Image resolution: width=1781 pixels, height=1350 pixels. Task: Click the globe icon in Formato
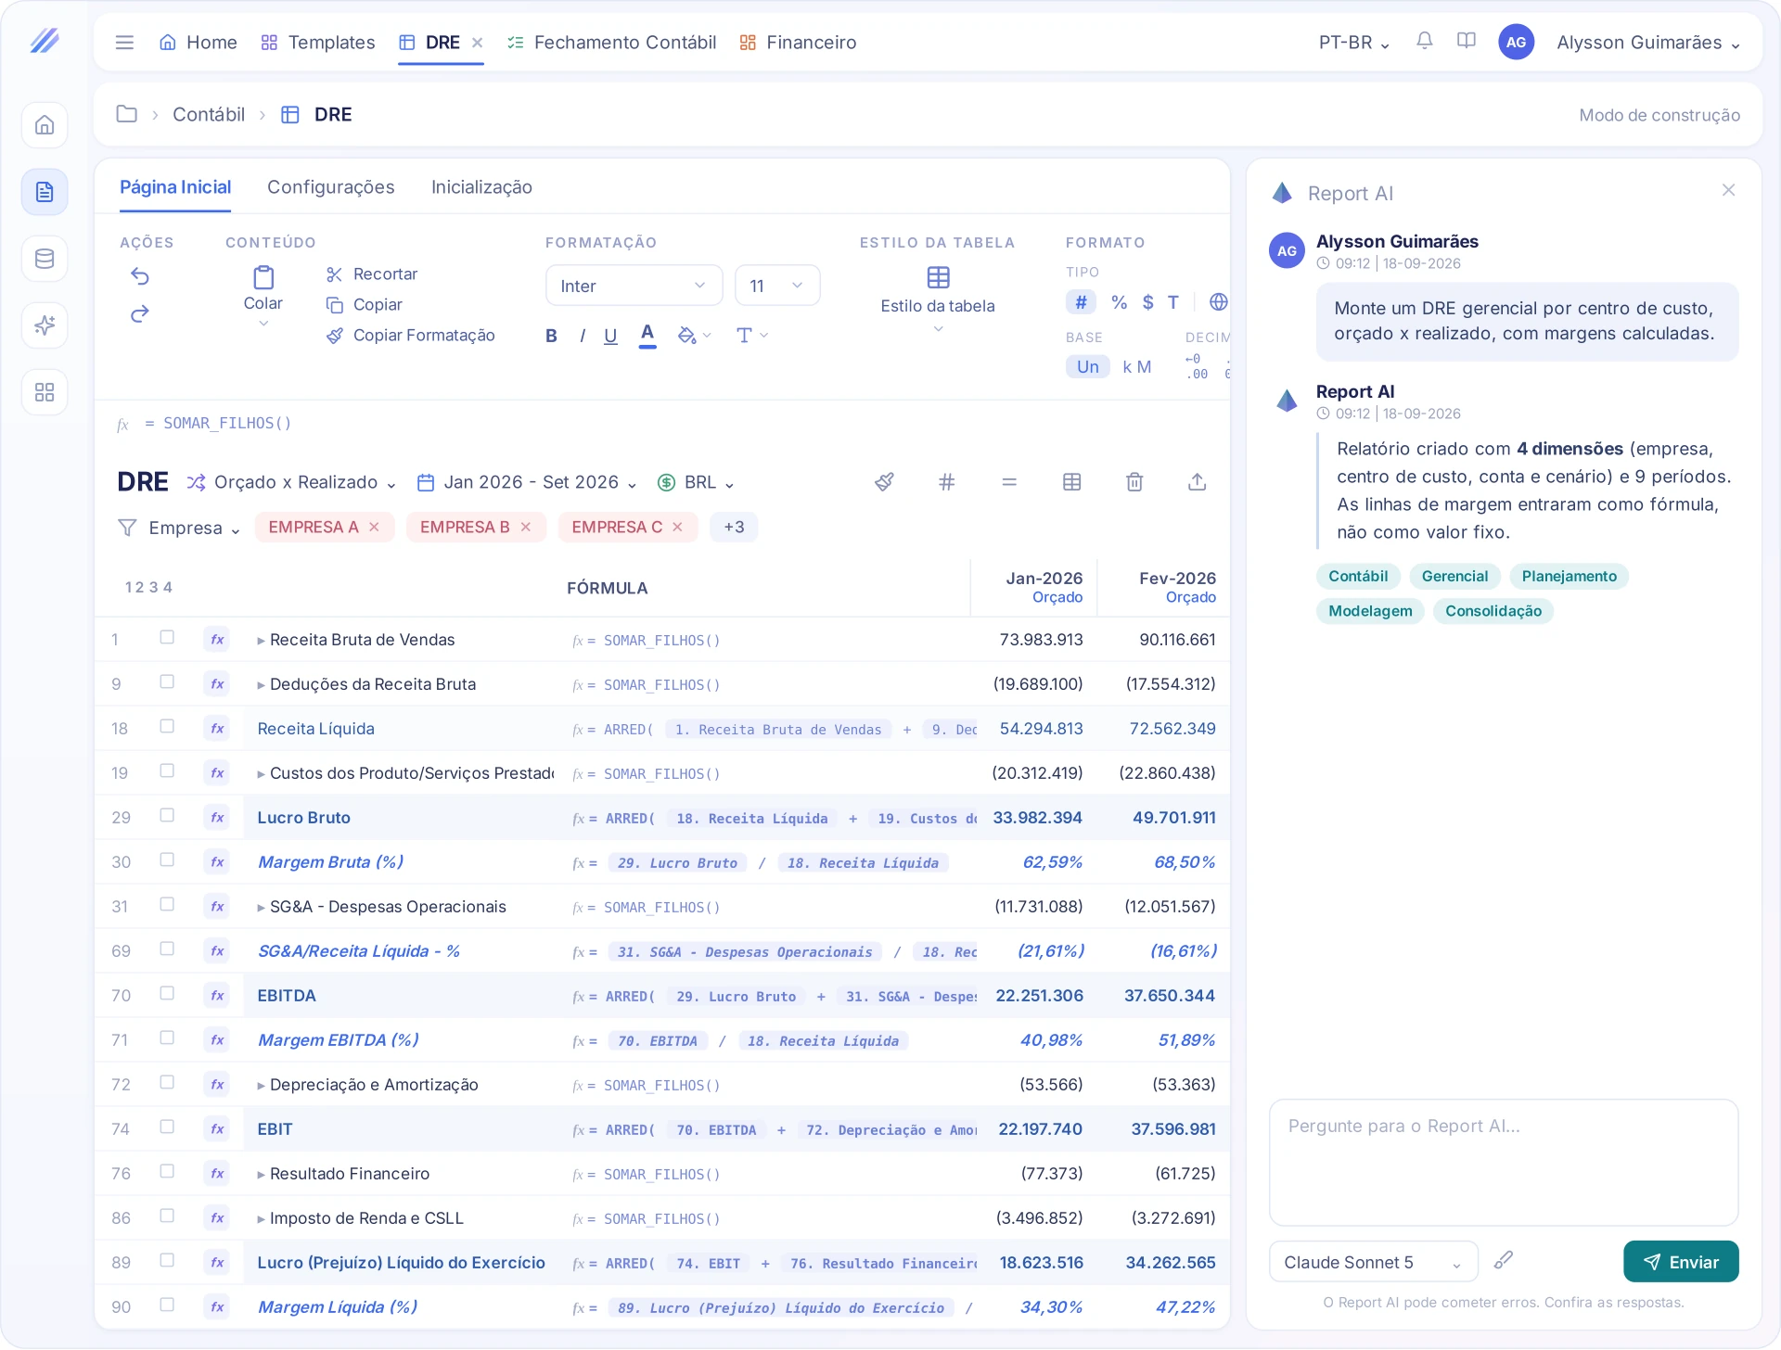click(1219, 302)
